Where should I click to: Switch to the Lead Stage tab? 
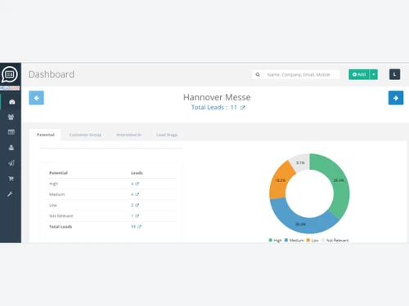click(167, 135)
